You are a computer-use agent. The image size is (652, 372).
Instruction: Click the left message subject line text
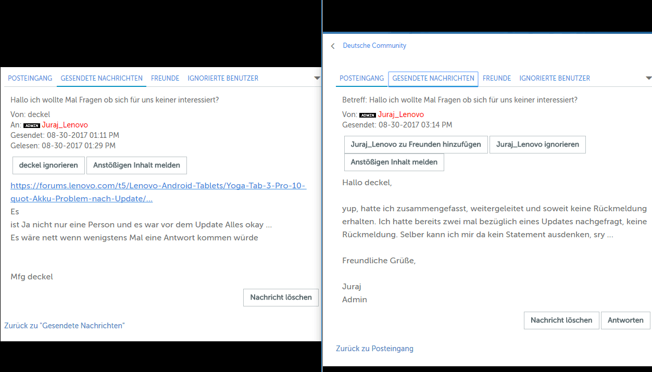(x=115, y=100)
